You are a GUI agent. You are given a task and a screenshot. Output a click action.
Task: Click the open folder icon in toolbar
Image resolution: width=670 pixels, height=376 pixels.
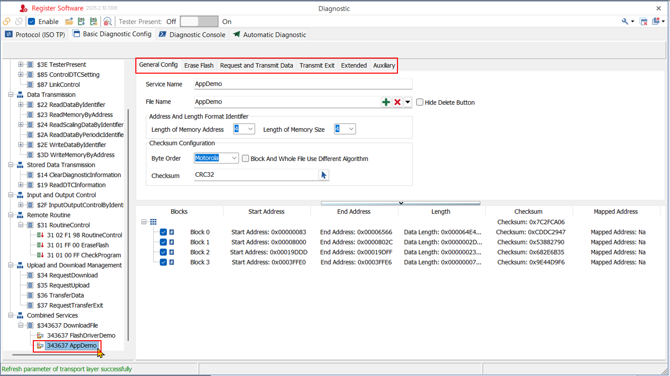(x=69, y=22)
